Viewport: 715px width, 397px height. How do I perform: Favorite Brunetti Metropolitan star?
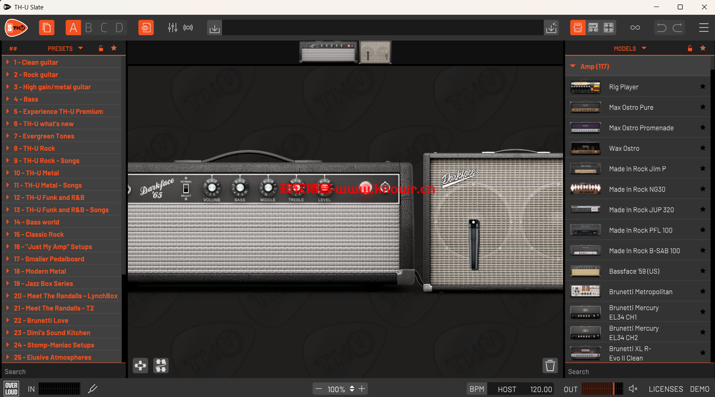coord(703,291)
